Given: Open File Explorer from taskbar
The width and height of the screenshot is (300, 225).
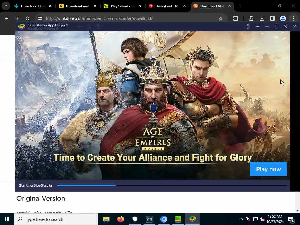Looking at the screenshot, I should point(106,219).
